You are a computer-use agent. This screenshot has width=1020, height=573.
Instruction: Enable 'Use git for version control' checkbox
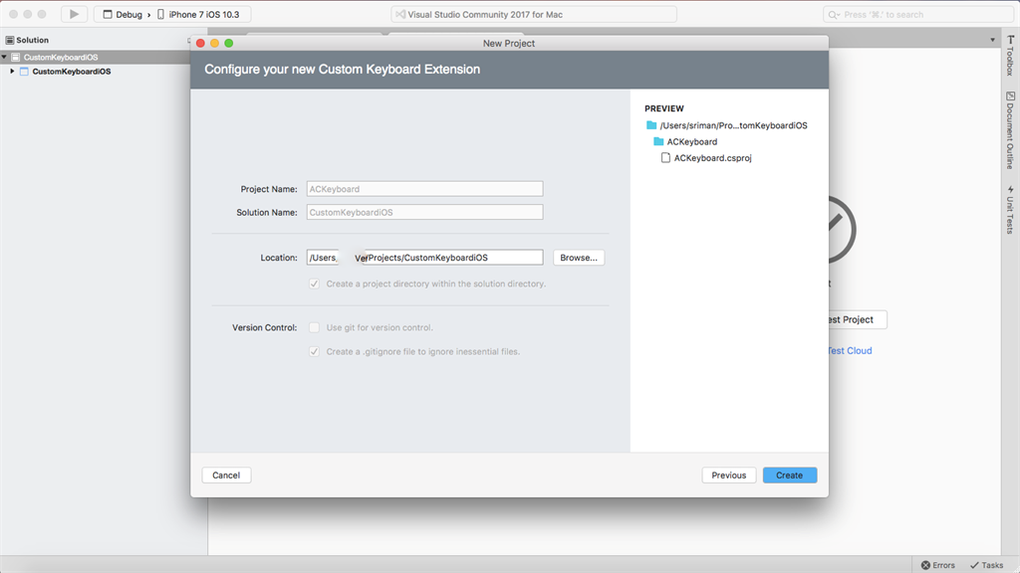point(315,327)
